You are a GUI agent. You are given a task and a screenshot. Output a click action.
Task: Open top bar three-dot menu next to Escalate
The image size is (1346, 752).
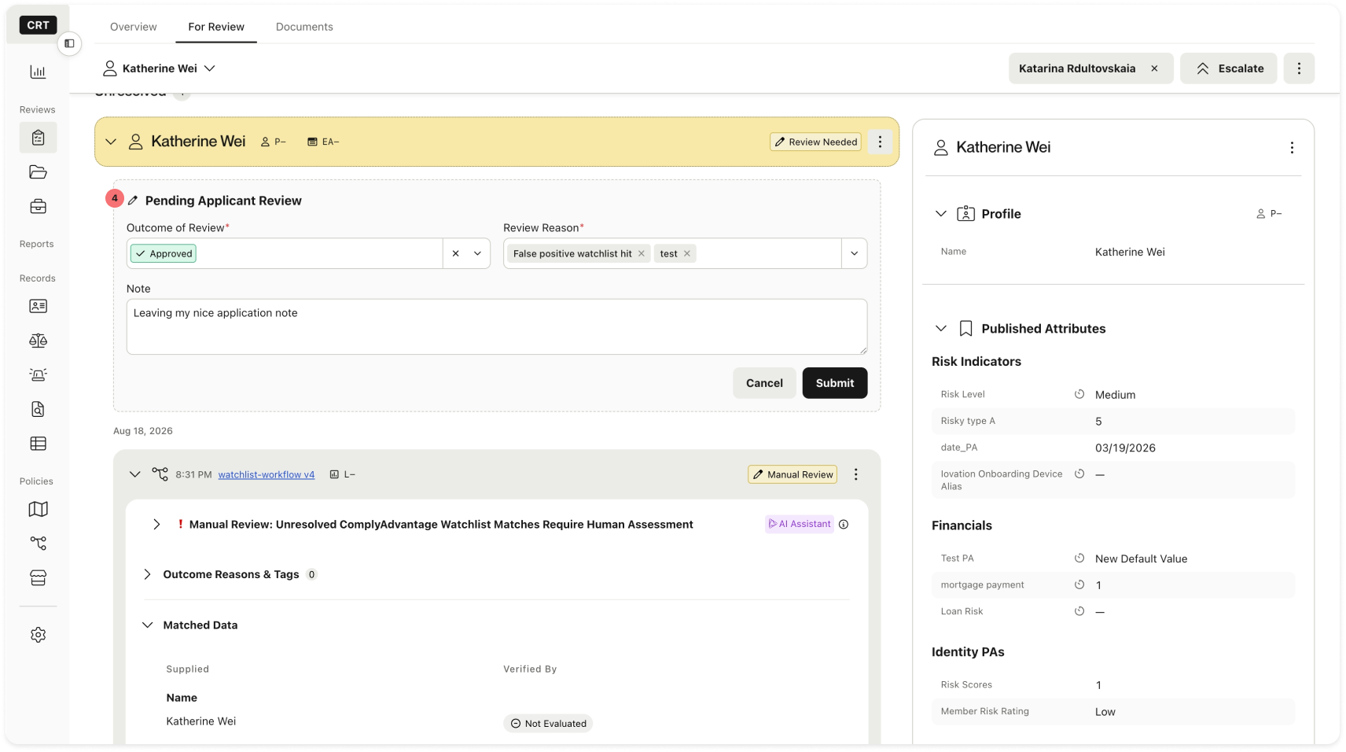(1299, 68)
